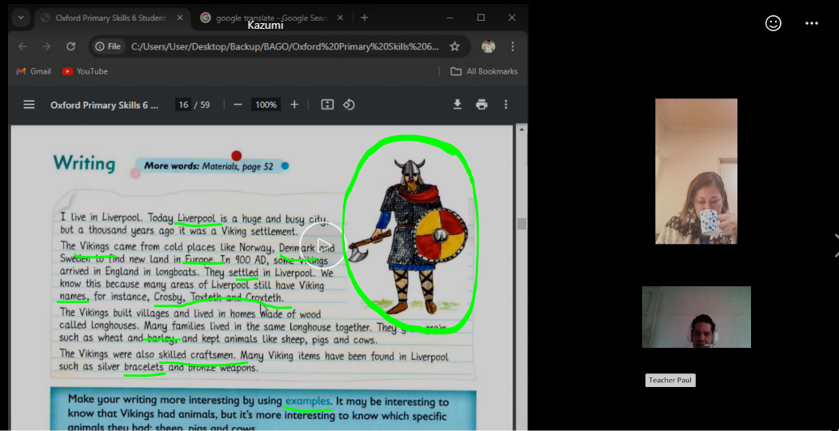Viewport: 839px width, 431px height.
Task: Open the YouTube bookmark
Action: [x=85, y=71]
